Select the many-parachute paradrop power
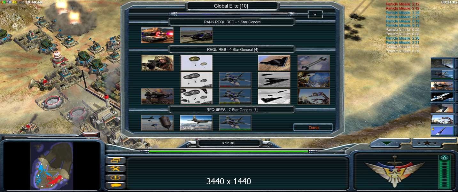 pyautogui.click(x=196, y=96)
